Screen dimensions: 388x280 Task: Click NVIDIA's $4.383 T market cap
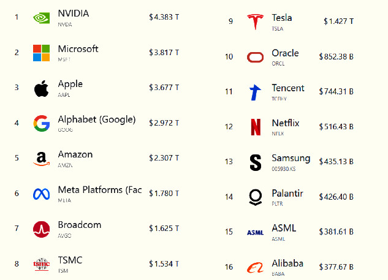[x=164, y=18]
